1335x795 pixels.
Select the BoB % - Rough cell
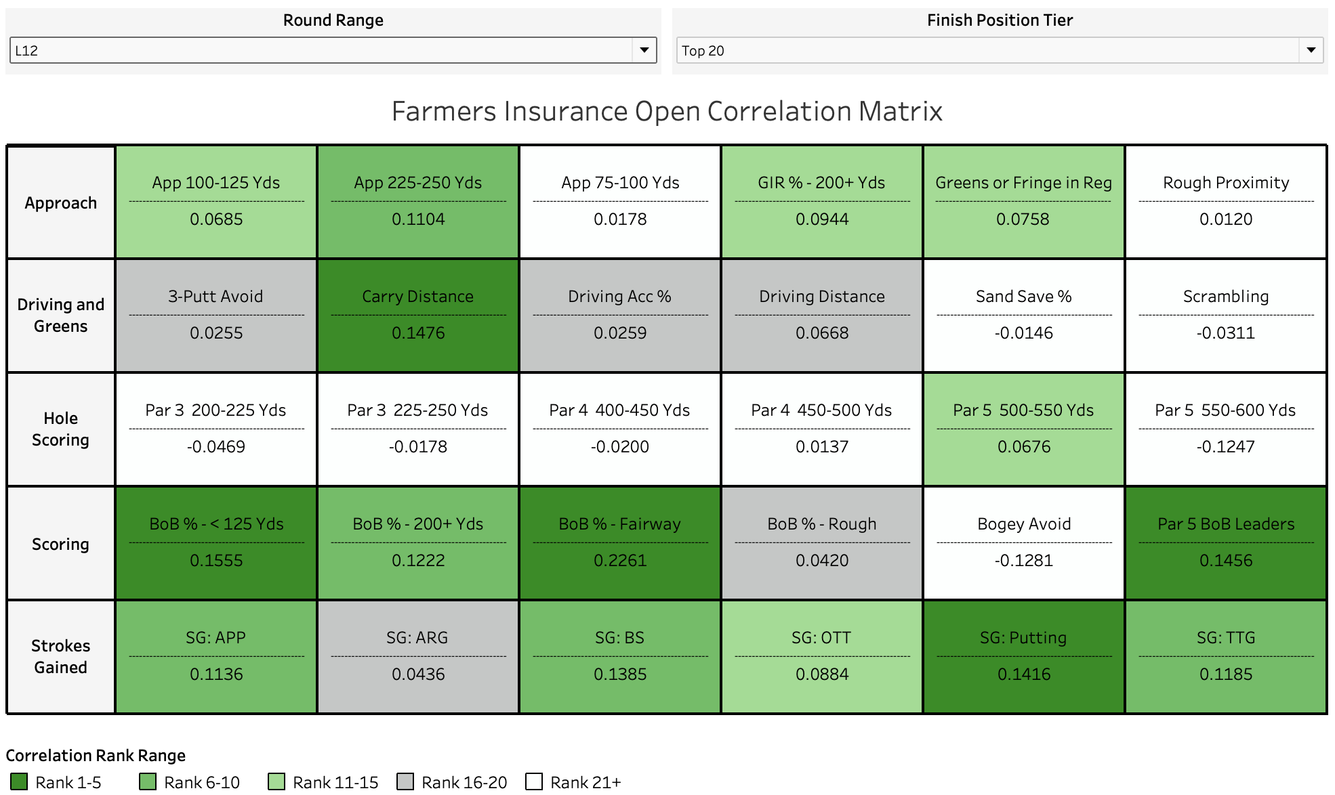[x=822, y=543]
